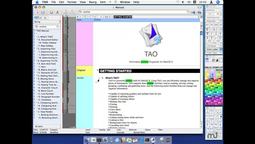The width and height of the screenshot is (255, 144).
Task: Open the Fonts panel with the A icon
Action: coord(57,12)
